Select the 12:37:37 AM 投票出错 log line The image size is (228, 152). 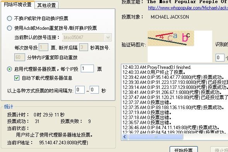147,102
